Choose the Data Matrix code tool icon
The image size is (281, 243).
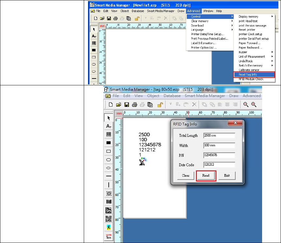point(109,210)
